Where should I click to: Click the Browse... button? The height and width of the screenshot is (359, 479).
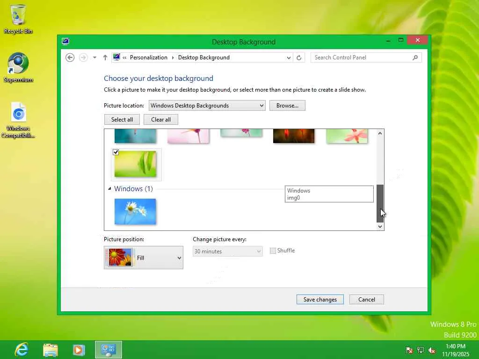coord(287,105)
